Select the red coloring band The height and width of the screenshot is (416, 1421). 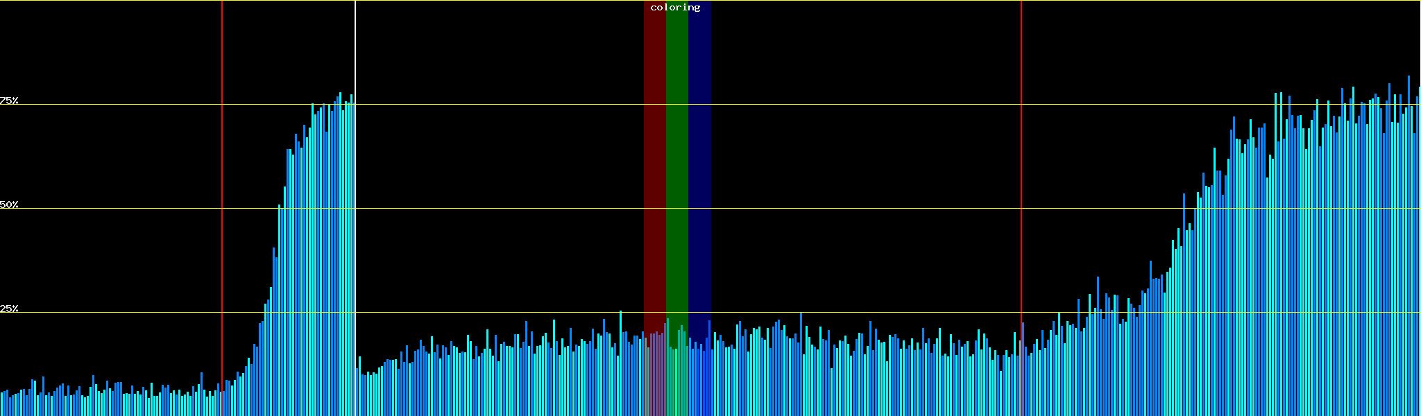[x=654, y=173]
